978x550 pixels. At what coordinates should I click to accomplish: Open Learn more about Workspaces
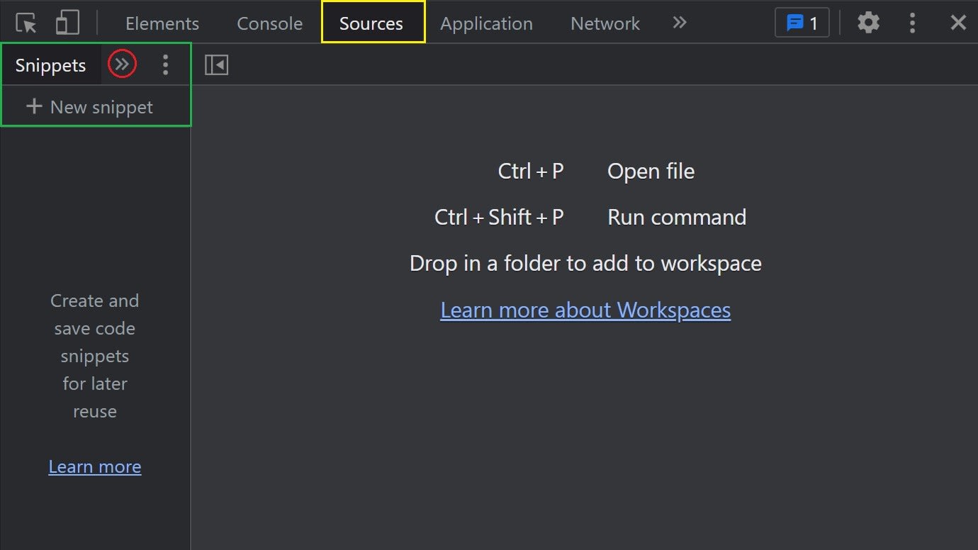tap(585, 310)
